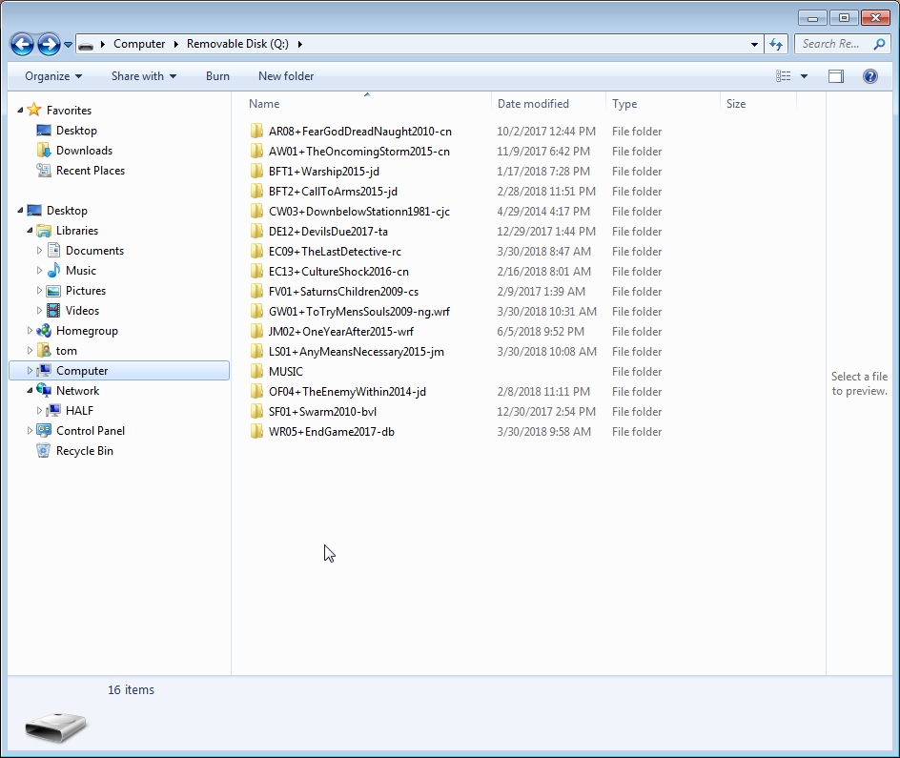This screenshot has width=900, height=758.
Task: Open Desktop under Favorites
Action: click(76, 131)
